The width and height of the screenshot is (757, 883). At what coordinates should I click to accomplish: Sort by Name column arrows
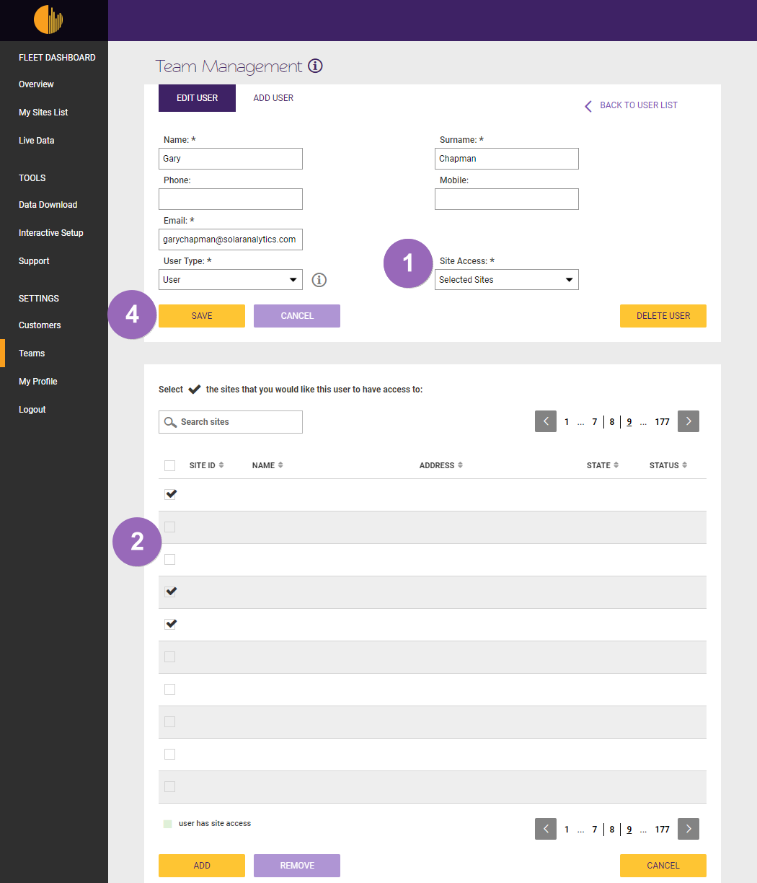pos(280,465)
